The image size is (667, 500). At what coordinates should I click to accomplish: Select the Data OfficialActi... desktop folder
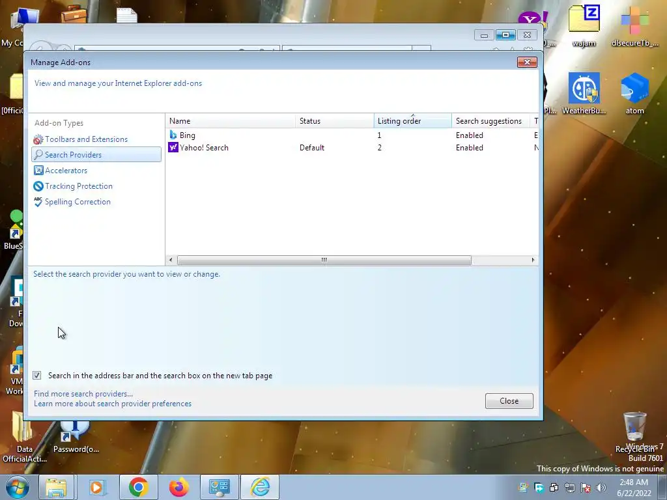24,437
